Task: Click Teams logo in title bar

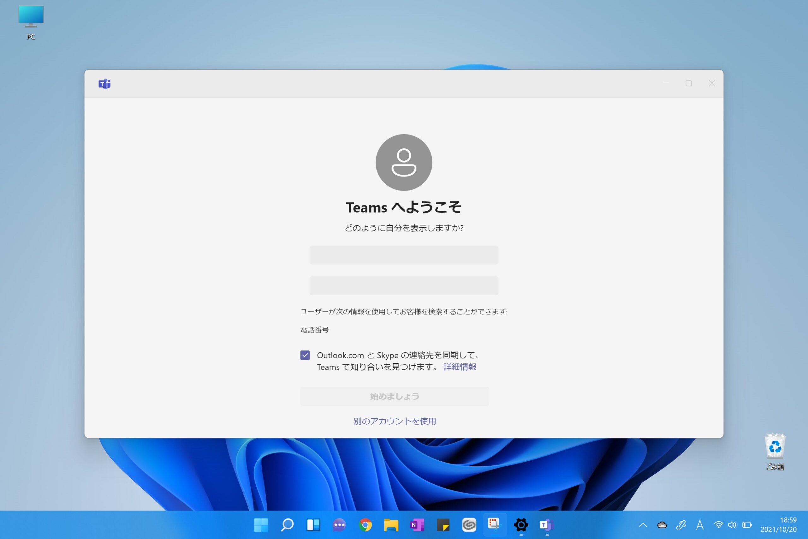Action: pyautogui.click(x=104, y=84)
